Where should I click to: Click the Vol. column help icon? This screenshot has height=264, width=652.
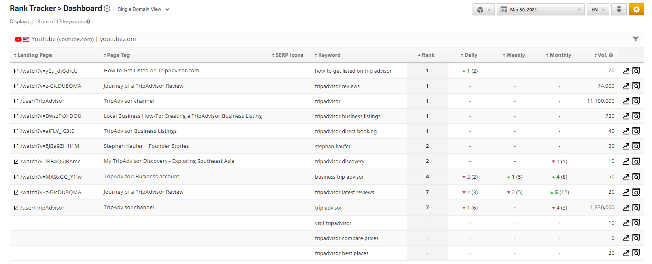pyautogui.click(x=611, y=55)
